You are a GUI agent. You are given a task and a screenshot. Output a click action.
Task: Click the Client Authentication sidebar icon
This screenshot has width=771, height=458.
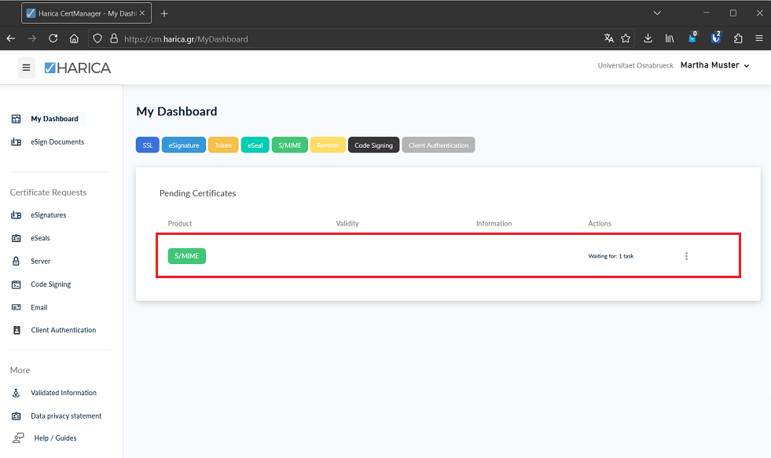point(17,331)
